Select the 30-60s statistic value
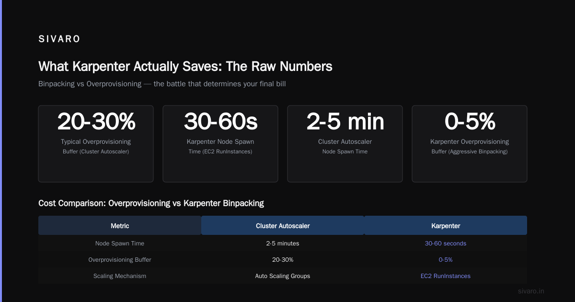This screenshot has width=575, height=302. [220, 121]
